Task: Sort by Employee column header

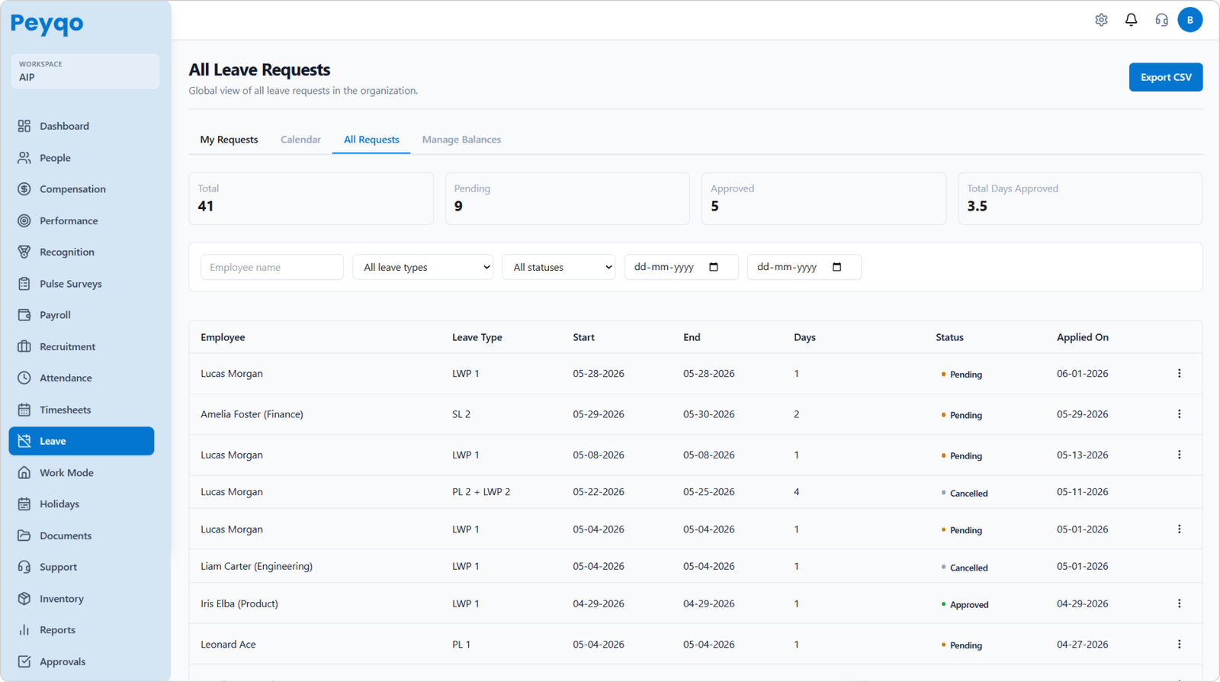Action: [x=223, y=337]
